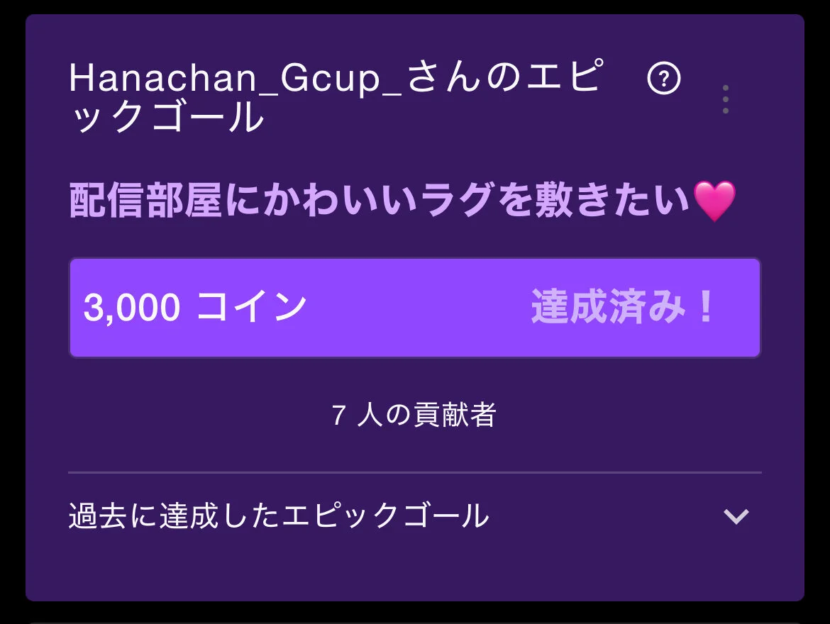Click the ックゴール second header line

[167, 117]
